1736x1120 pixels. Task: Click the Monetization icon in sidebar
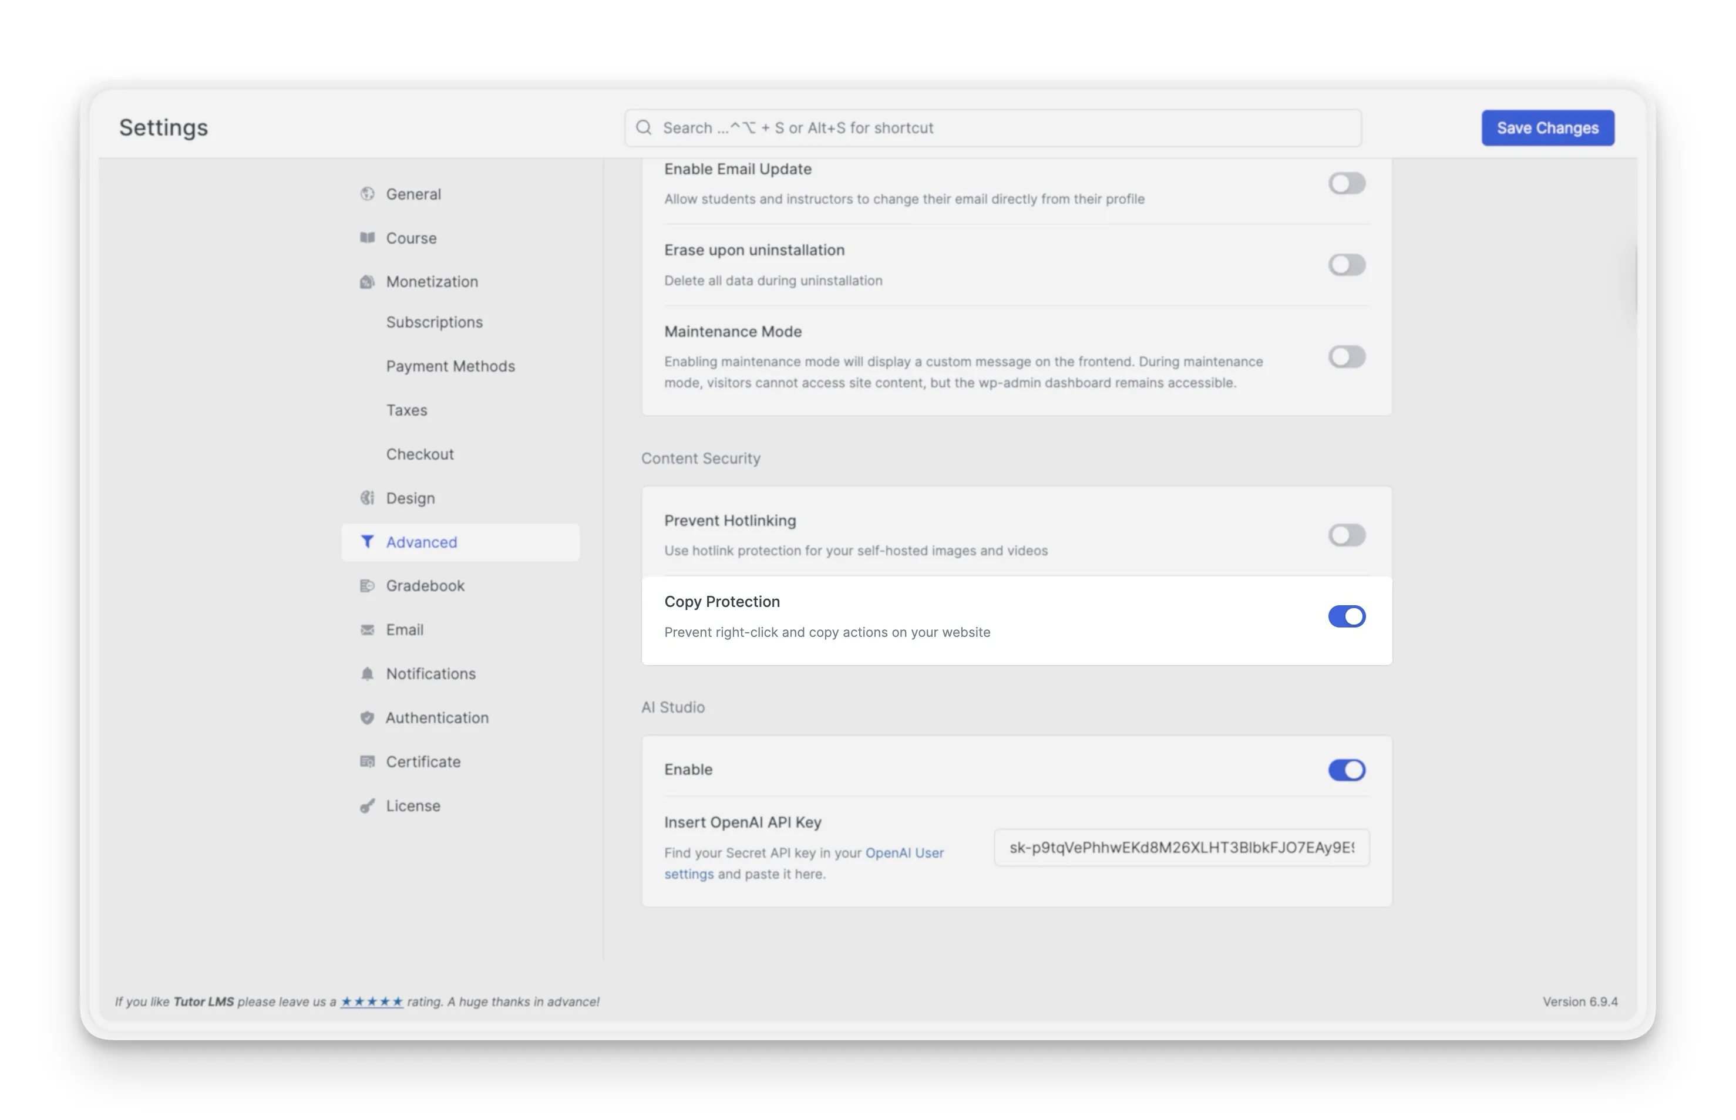(x=368, y=281)
